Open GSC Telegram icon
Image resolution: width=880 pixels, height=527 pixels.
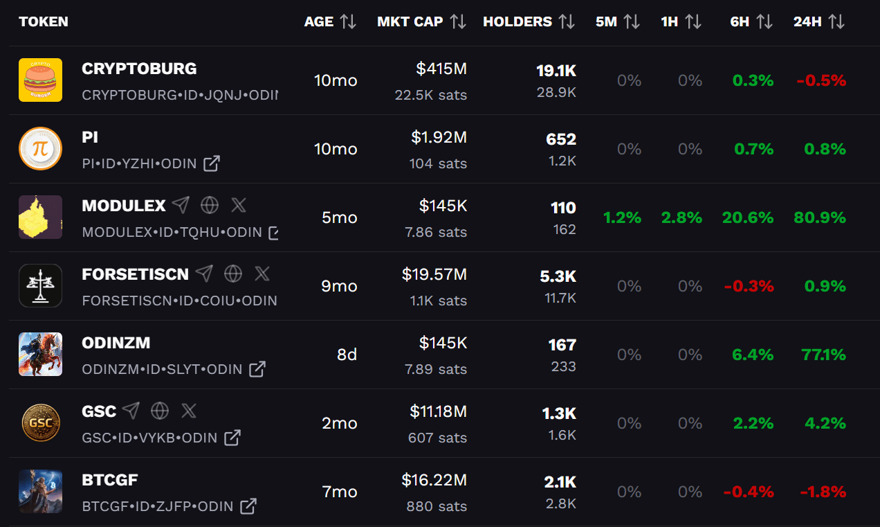[131, 411]
